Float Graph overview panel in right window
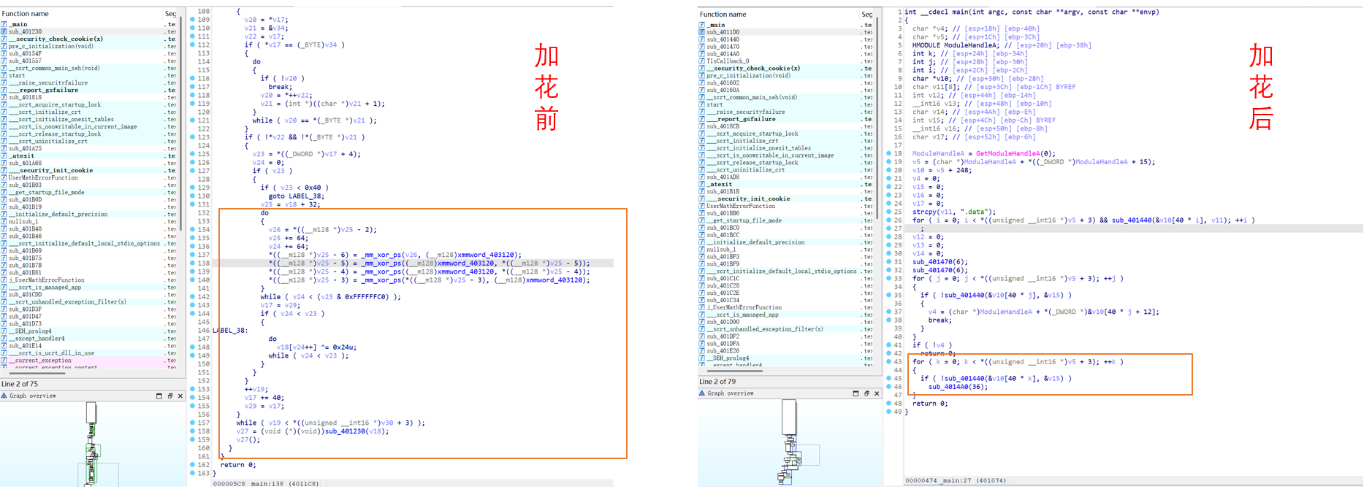1372x489 pixels. (866, 393)
